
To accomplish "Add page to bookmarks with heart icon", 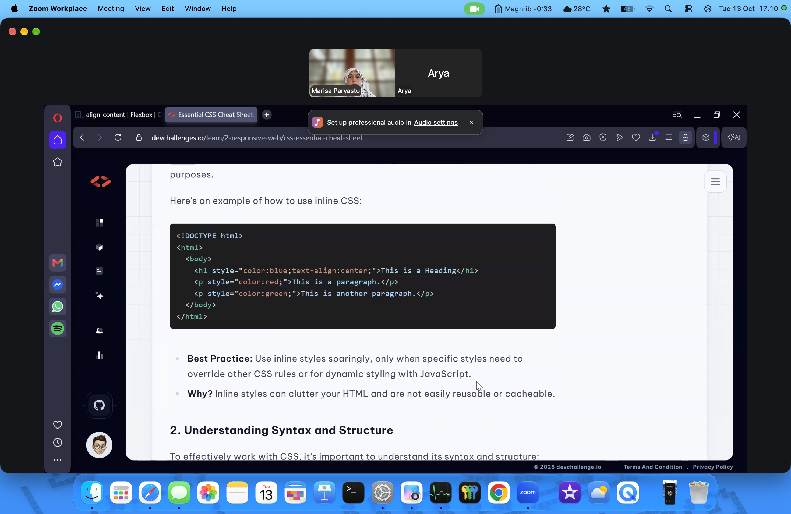I will pyautogui.click(x=636, y=137).
